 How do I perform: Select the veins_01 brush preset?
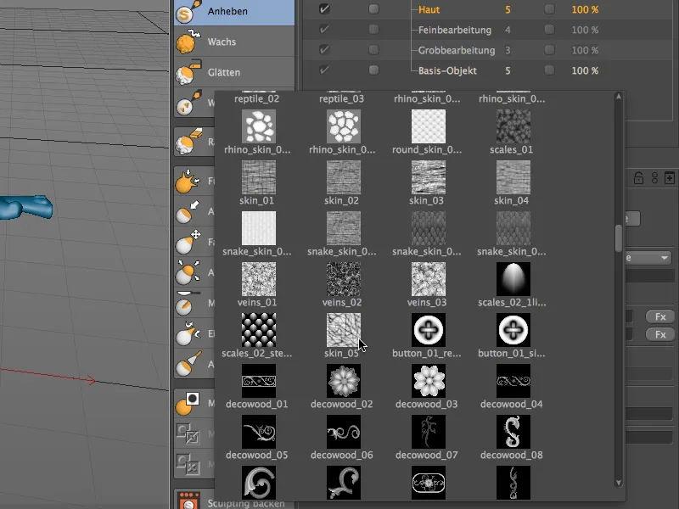coord(259,279)
